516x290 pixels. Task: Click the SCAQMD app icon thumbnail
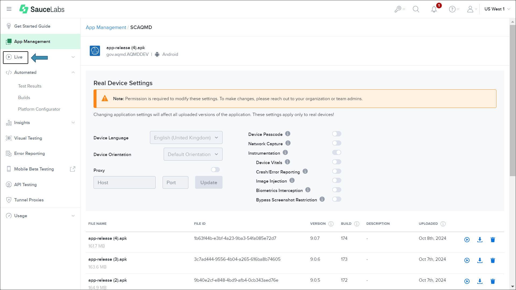[95, 51]
